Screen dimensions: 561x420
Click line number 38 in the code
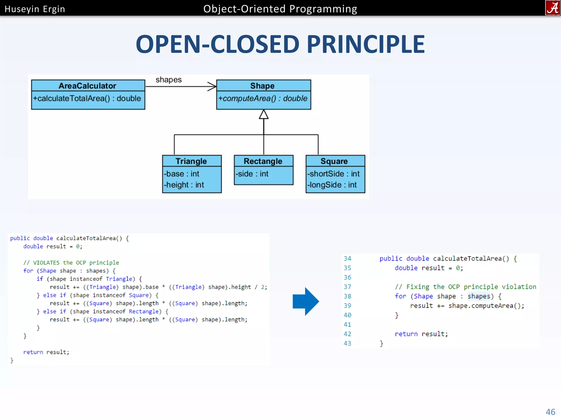pyautogui.click(x=347, y=296)
